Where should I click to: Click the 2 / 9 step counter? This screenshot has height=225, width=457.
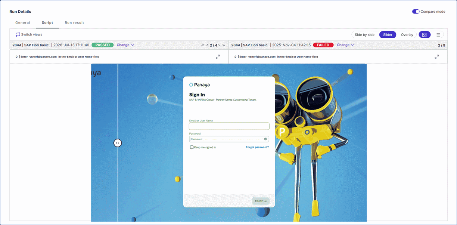click(x=441, y=45)
